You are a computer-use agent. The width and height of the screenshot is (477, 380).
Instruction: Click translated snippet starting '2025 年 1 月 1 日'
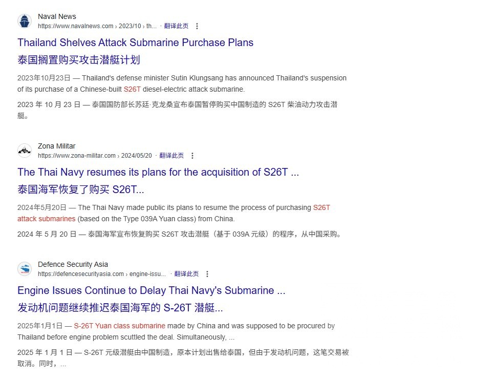[183, 358]
